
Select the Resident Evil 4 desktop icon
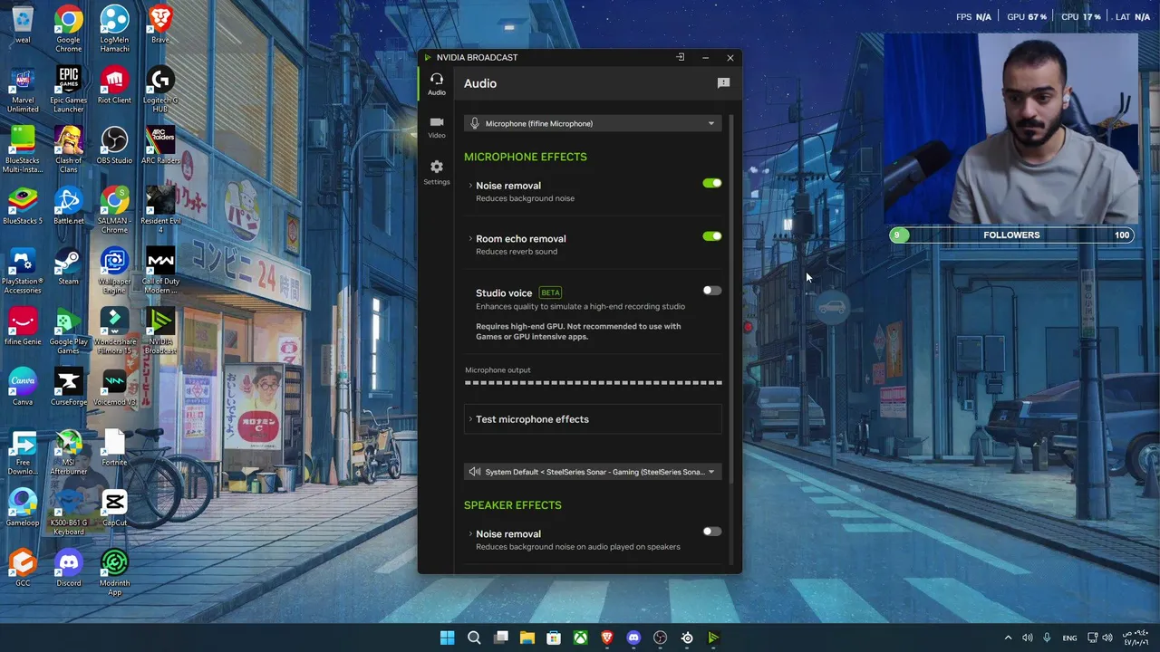pyautogui.click(x=160, y=210)
